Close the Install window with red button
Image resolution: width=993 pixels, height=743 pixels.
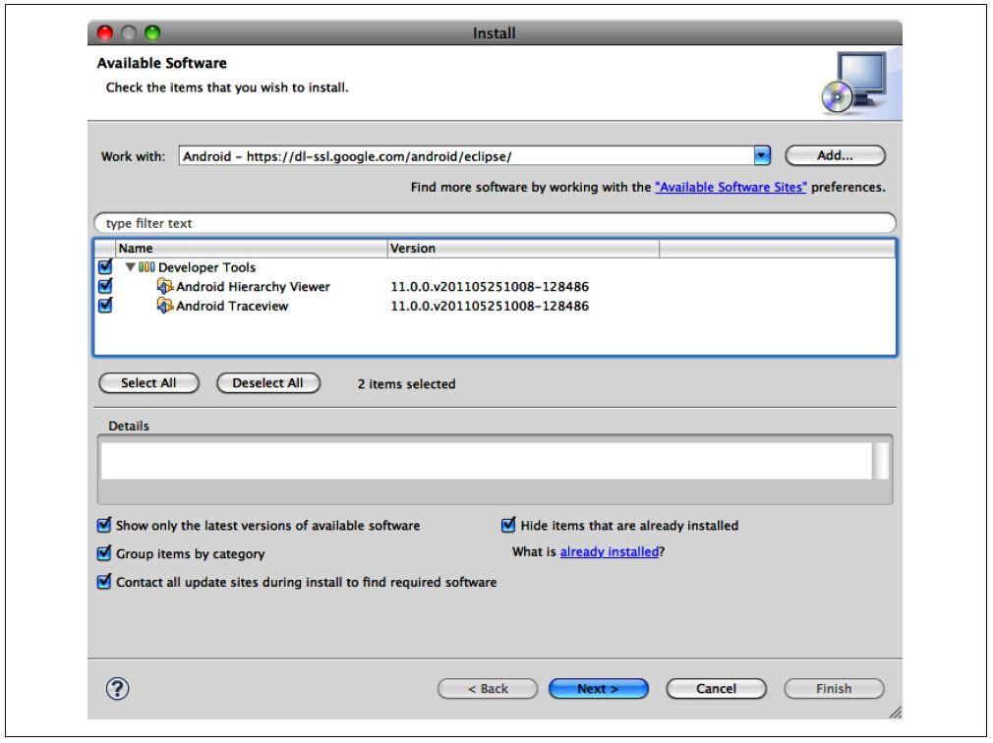pyautogui.click(x=105, y=32)
